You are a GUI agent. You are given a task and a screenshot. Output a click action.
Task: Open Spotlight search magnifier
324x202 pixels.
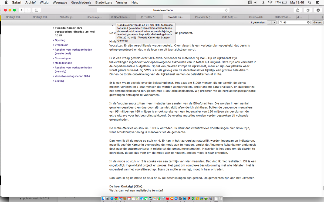[x=309, y=2]
